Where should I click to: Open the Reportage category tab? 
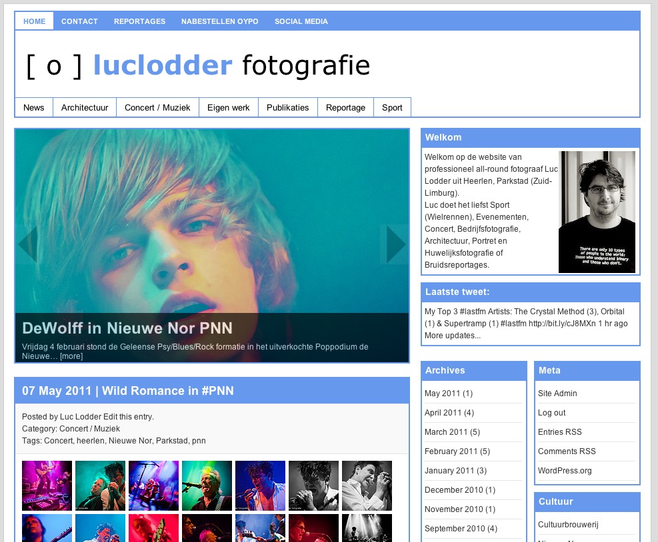click(346, 107)
